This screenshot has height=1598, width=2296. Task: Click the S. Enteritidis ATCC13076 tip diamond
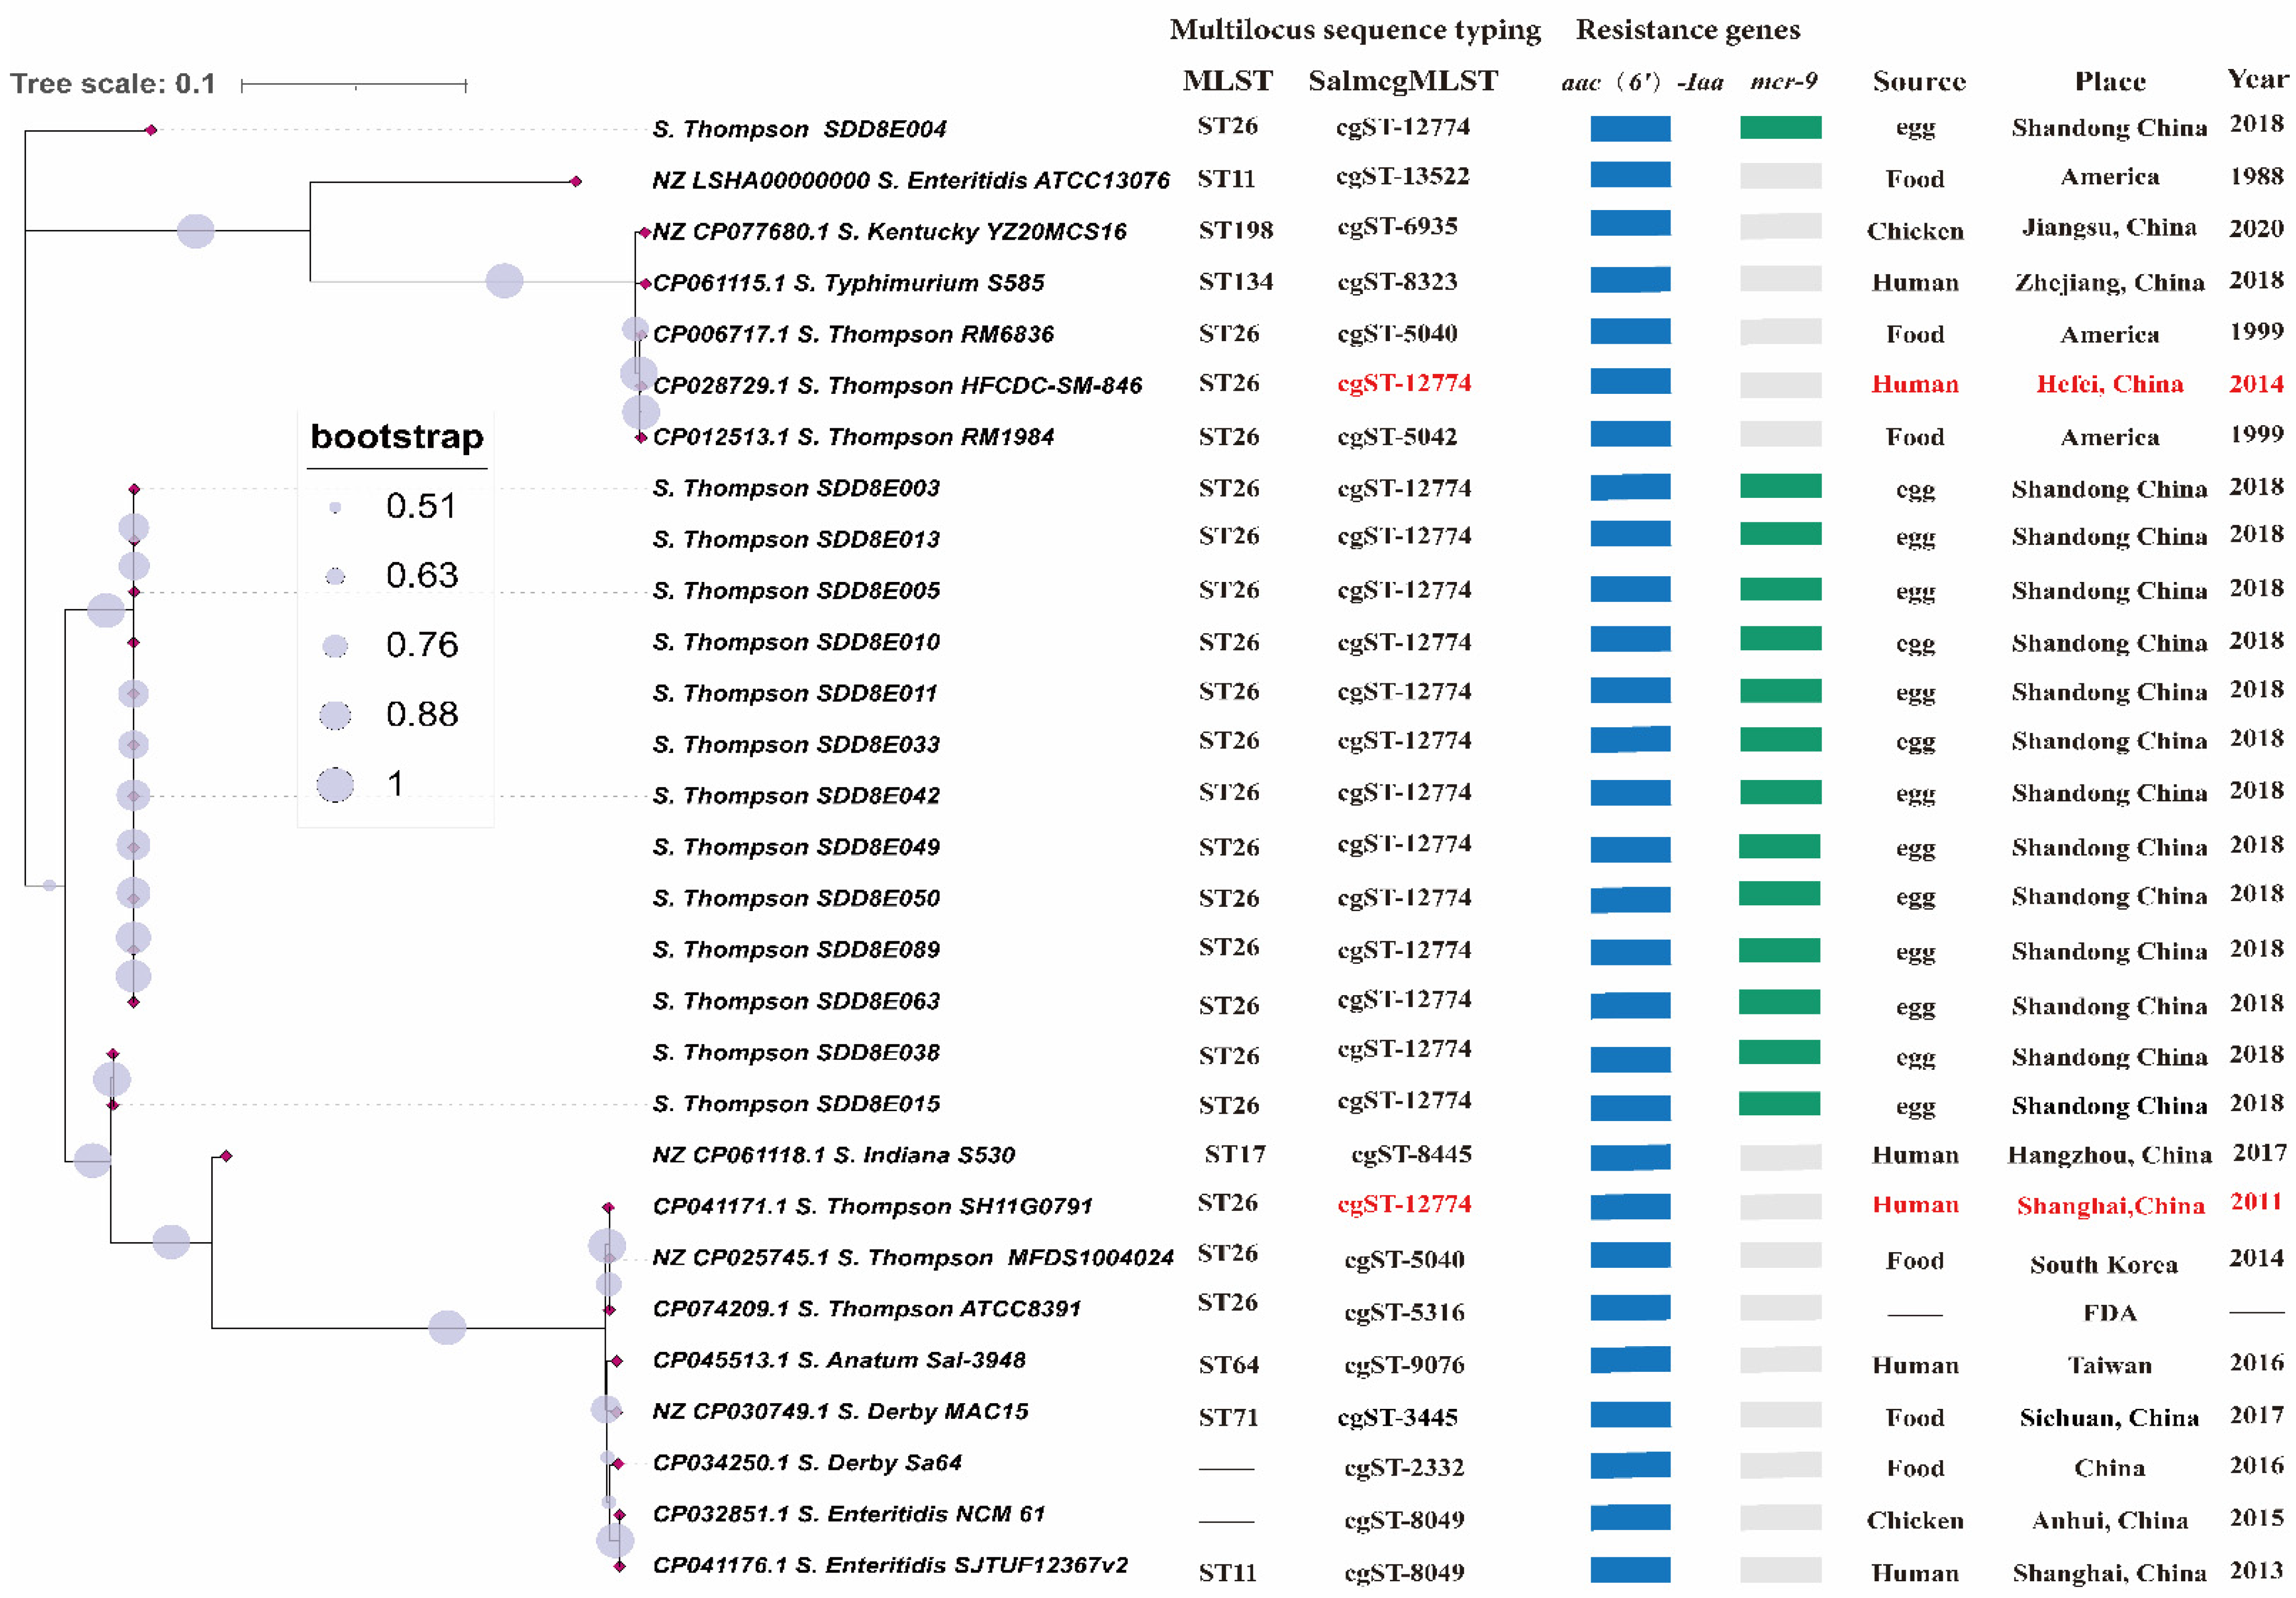click(576, 181)
